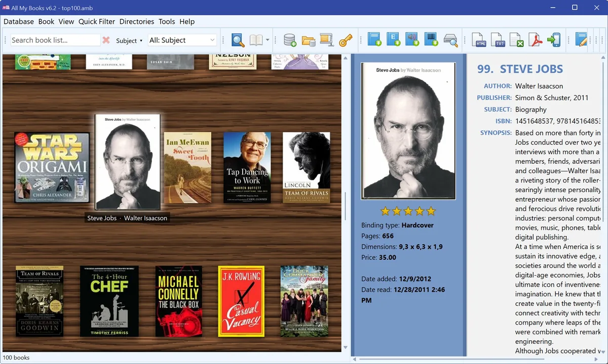Click the open book view icon

[x=256, y=40]
